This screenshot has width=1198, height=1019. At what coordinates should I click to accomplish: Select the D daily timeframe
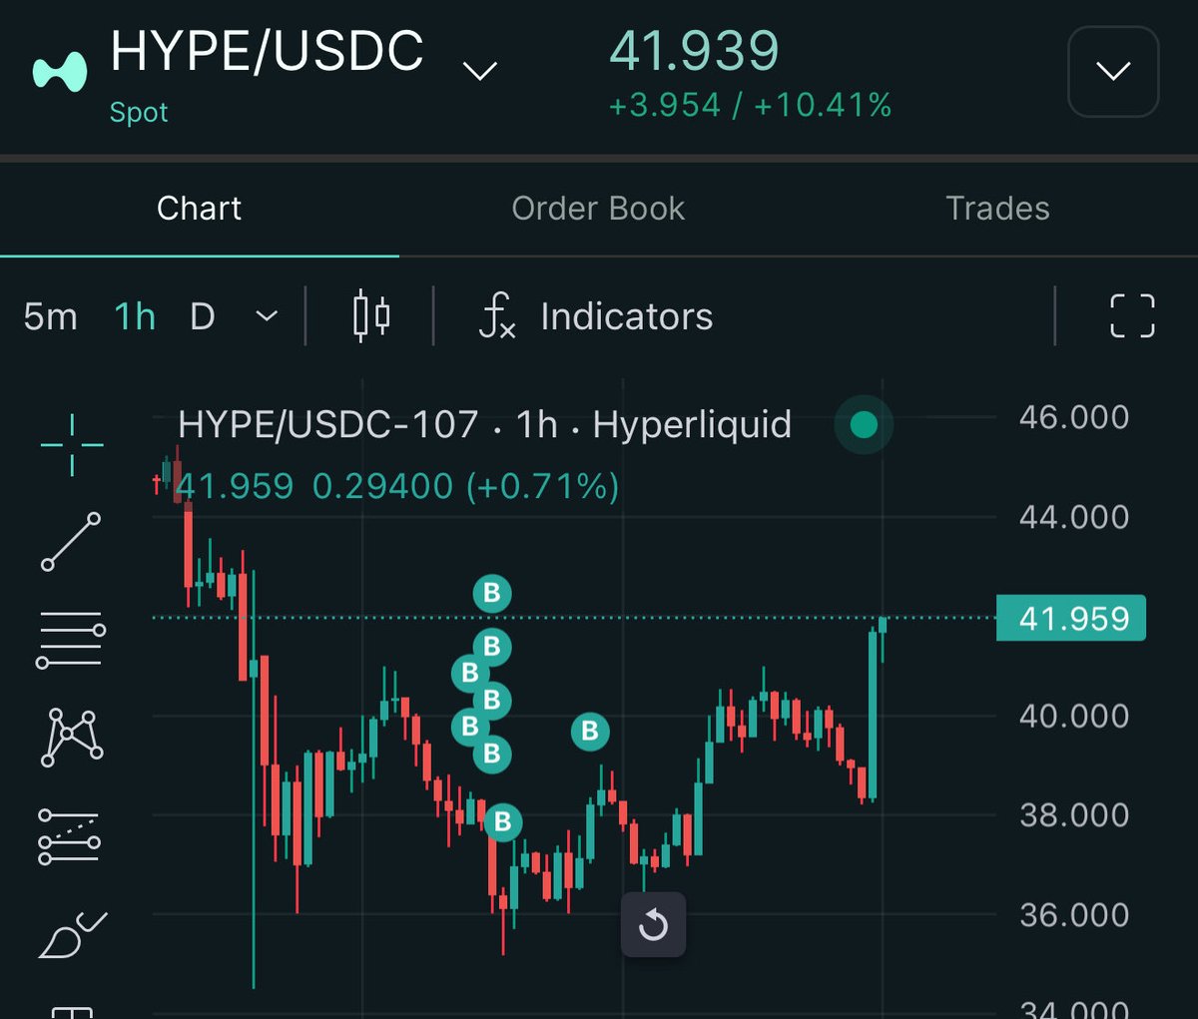203,316
